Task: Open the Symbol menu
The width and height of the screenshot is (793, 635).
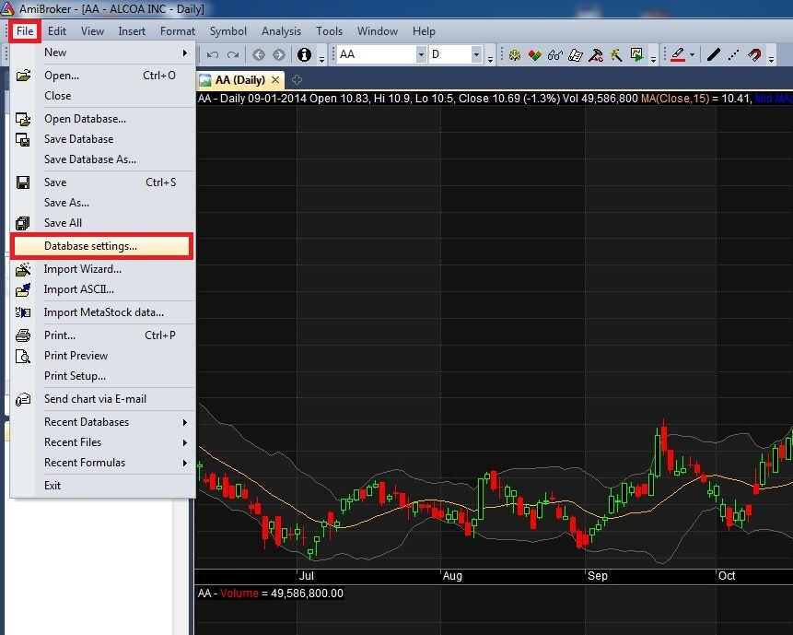Action: 228,31
